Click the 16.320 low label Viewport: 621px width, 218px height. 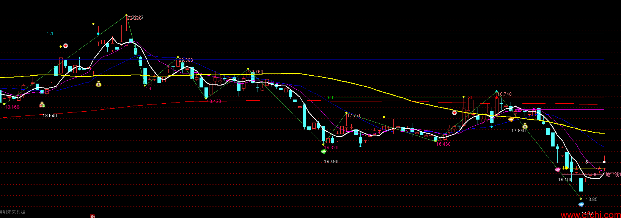(331, 148)
